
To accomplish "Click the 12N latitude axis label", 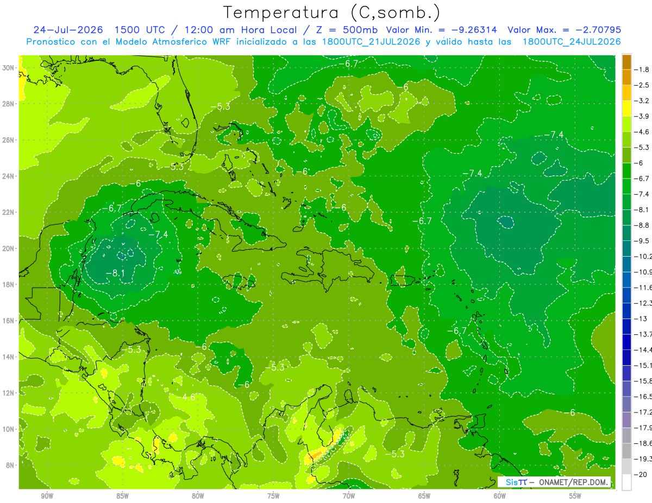I will point(9,393).
